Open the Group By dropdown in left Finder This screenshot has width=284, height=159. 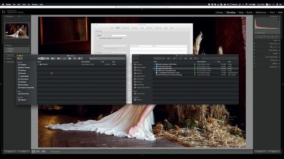tap(53, 58)
